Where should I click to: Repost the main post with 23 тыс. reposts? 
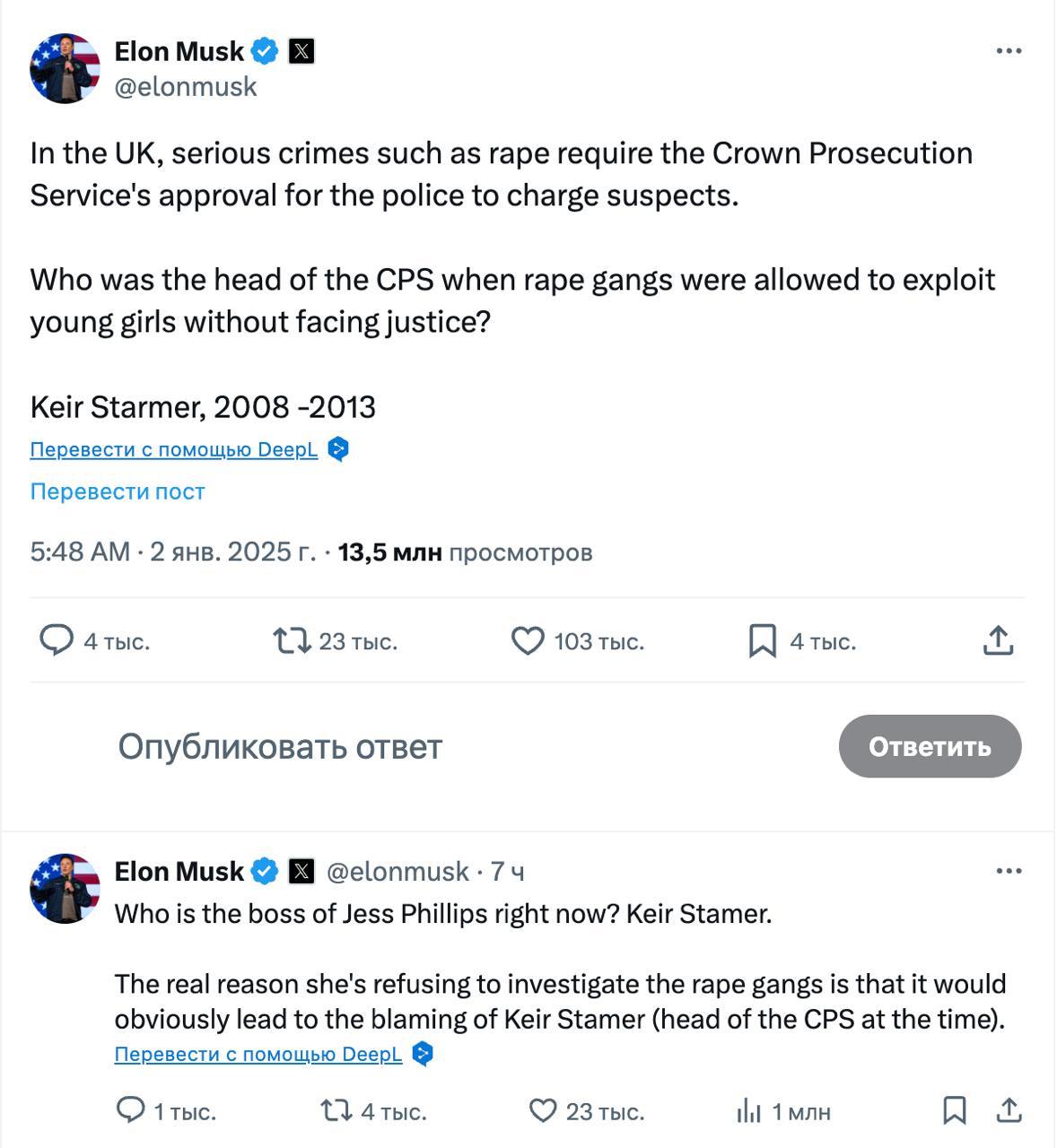point(292,641)
